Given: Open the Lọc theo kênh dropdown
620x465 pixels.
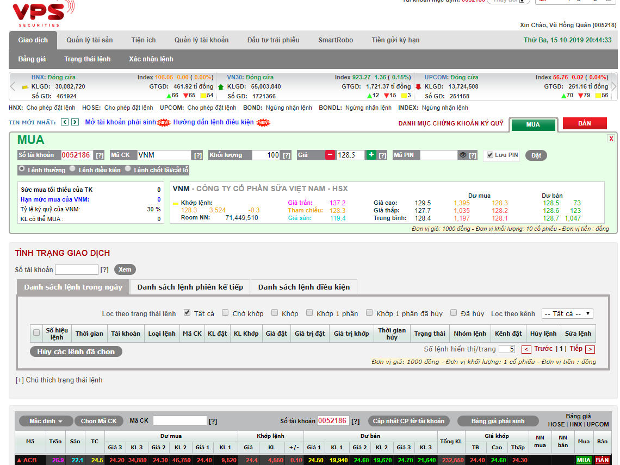Looking at the screenshot, I should coord(567,313).
